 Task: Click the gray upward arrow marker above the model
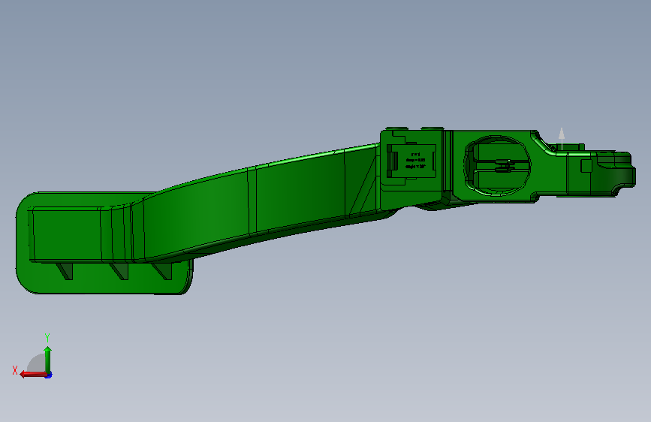pos(562,138)
